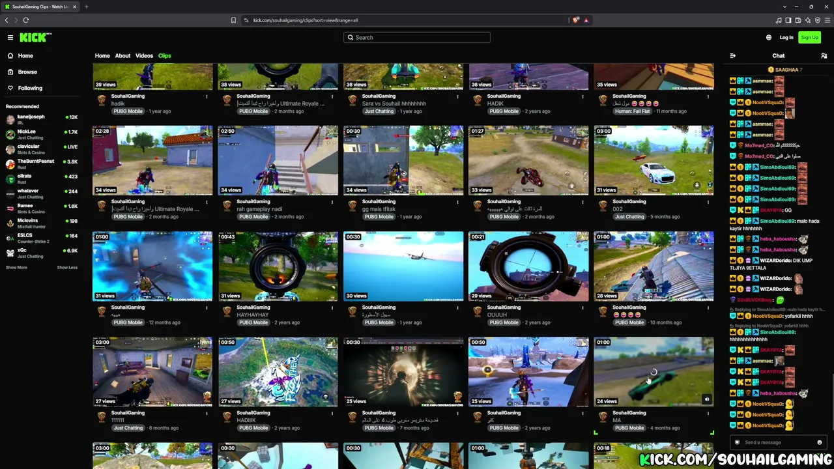Open options menu for the HAYHAYHAY clip
This screenshot has width=834, height=469.
[332, 307]
